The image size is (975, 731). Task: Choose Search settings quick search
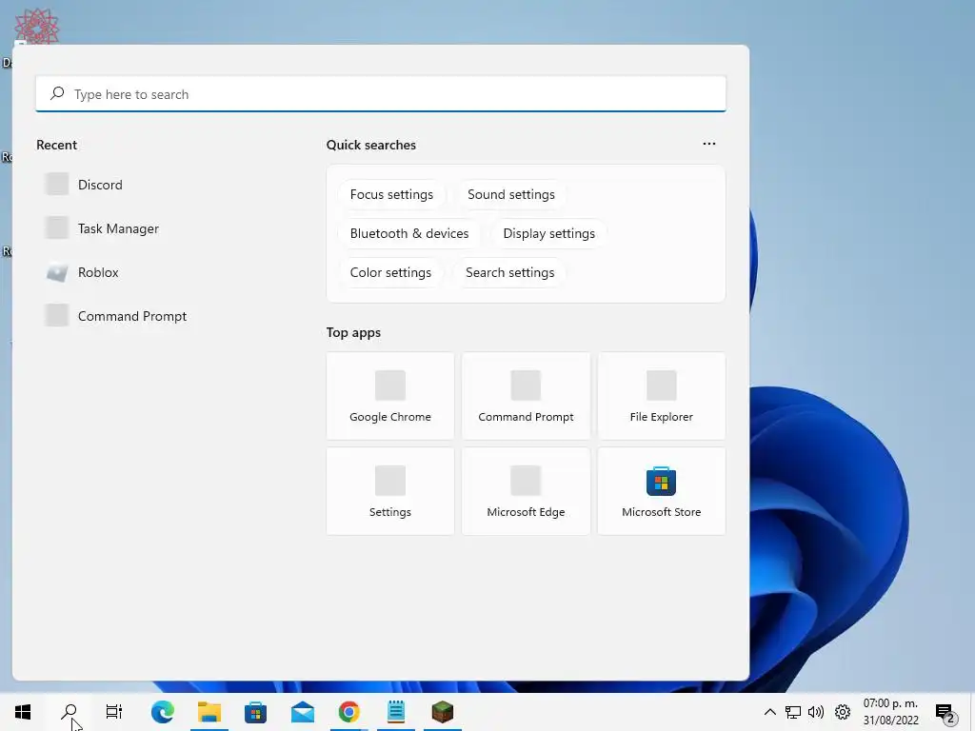[x=510, y=273]
